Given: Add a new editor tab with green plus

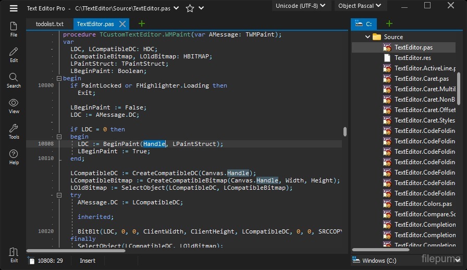Looking at the screenshot, I should [x=142, y=24].
